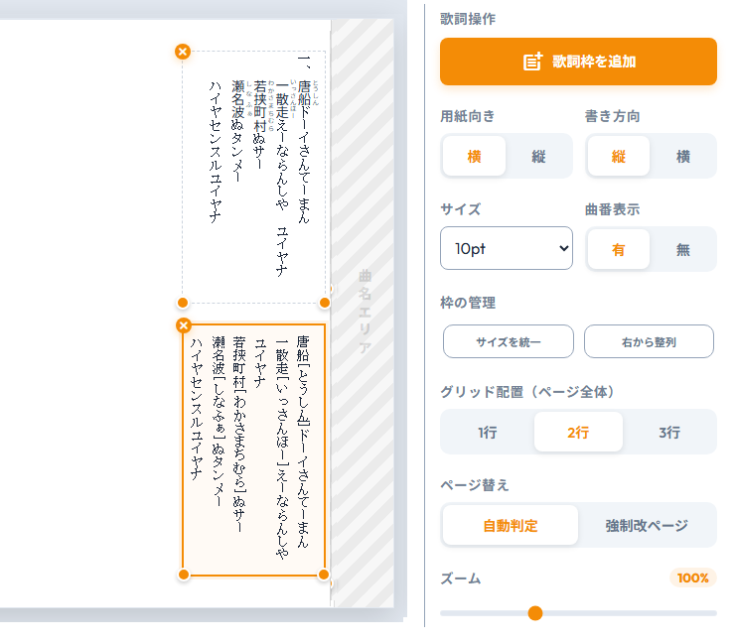
Task: Click the 右から整列 button
Action: 649,341
